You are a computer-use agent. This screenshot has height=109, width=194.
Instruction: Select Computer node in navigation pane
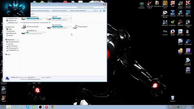click(x=10, y=40)
